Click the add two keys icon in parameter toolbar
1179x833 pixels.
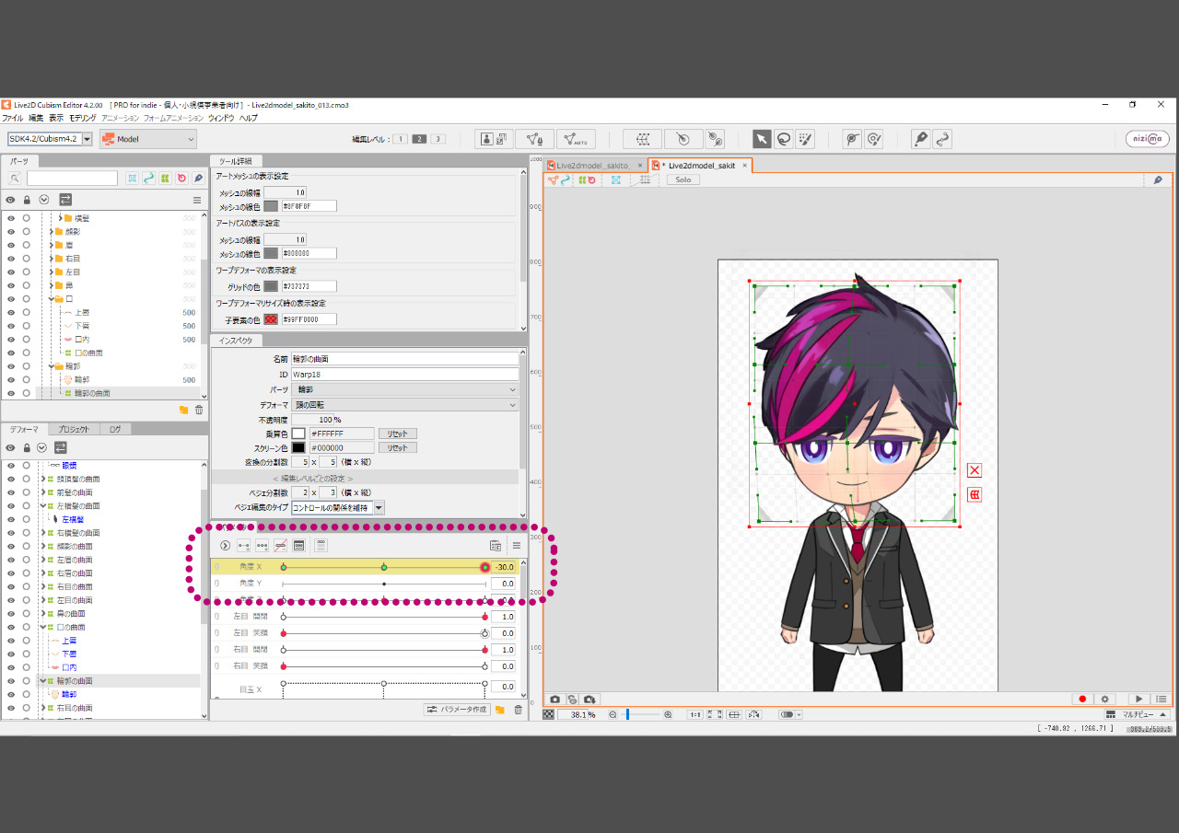(244, 546)
